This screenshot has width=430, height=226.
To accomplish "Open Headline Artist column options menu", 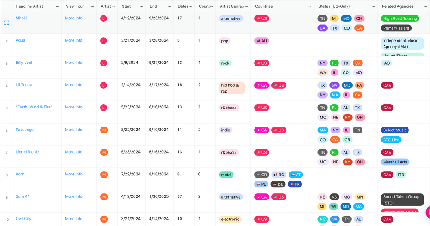I will pos(57,6).
